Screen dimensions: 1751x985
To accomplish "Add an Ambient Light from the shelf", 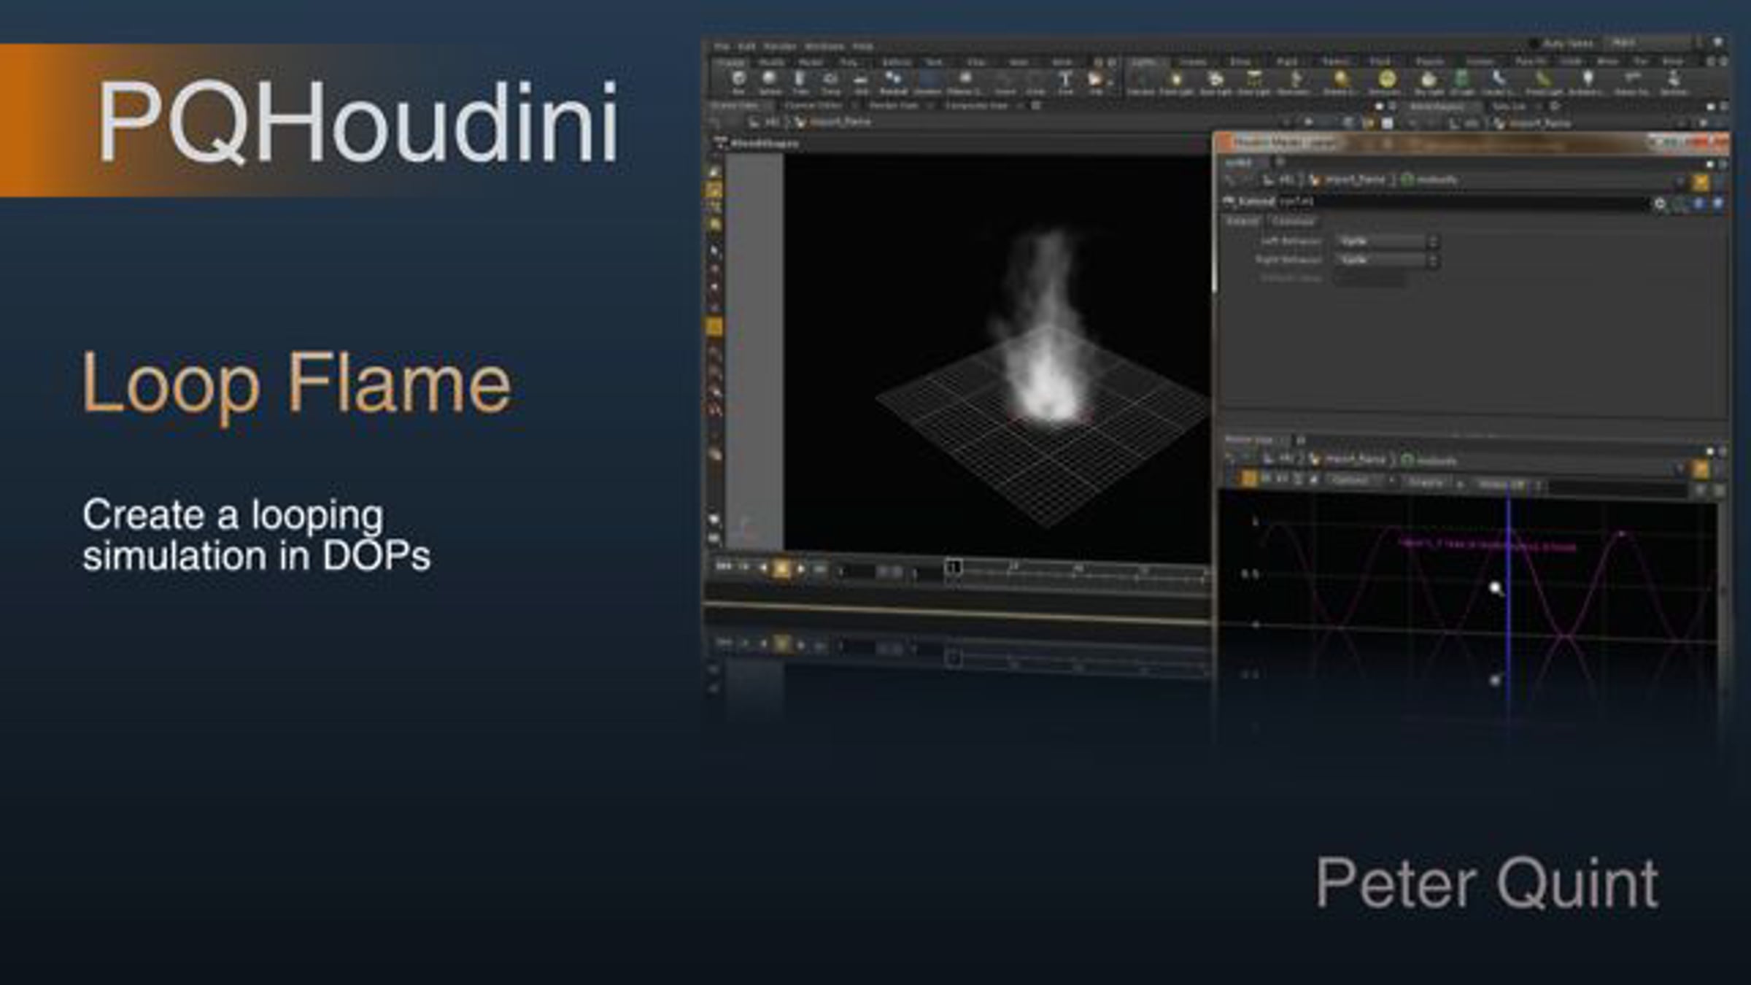I will click(x=1587, y=82).
